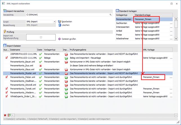Viewport: 181px width, 125px height.
Task: Open template picker for Sachkonten row
Action: (171, 24)
